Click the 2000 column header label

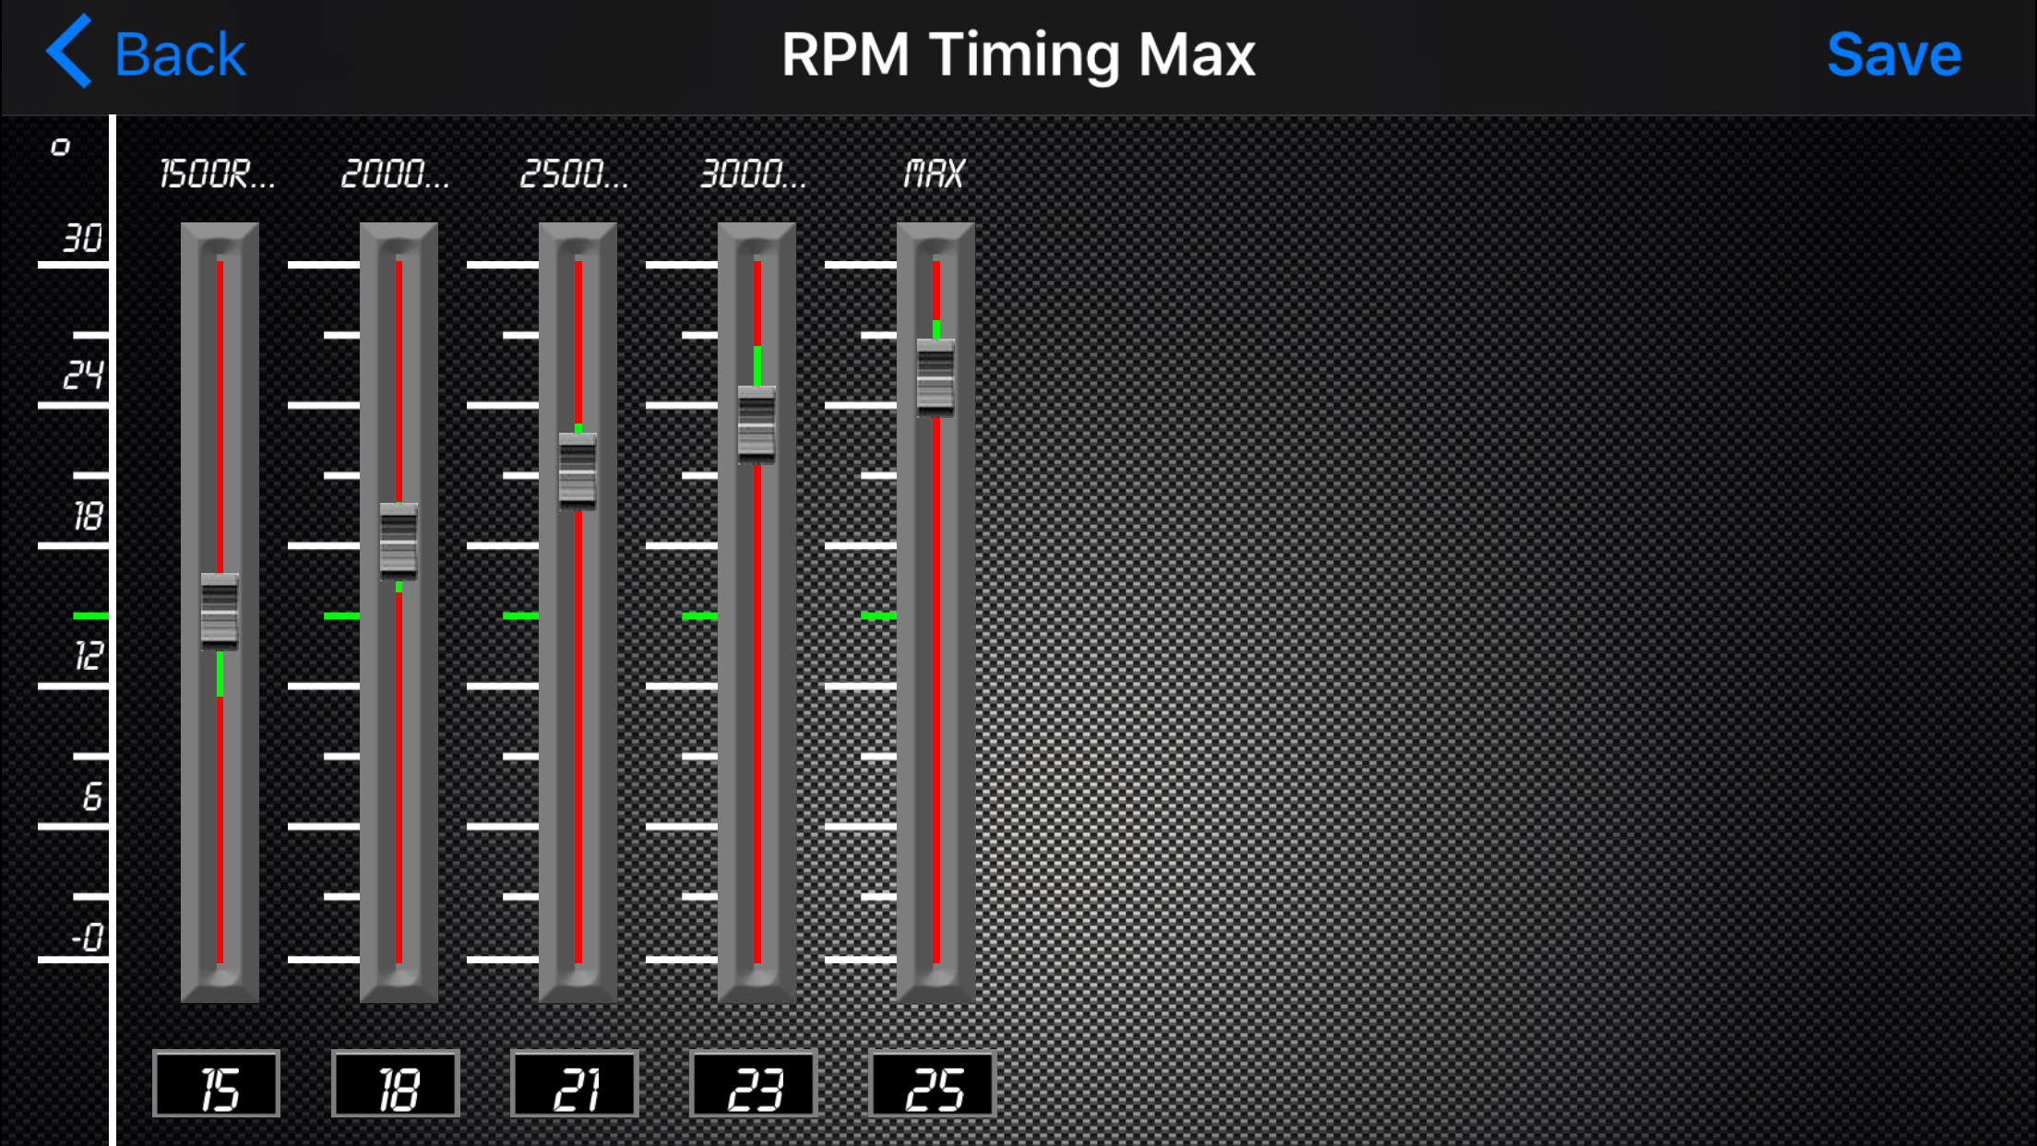(x=396, y=173)
